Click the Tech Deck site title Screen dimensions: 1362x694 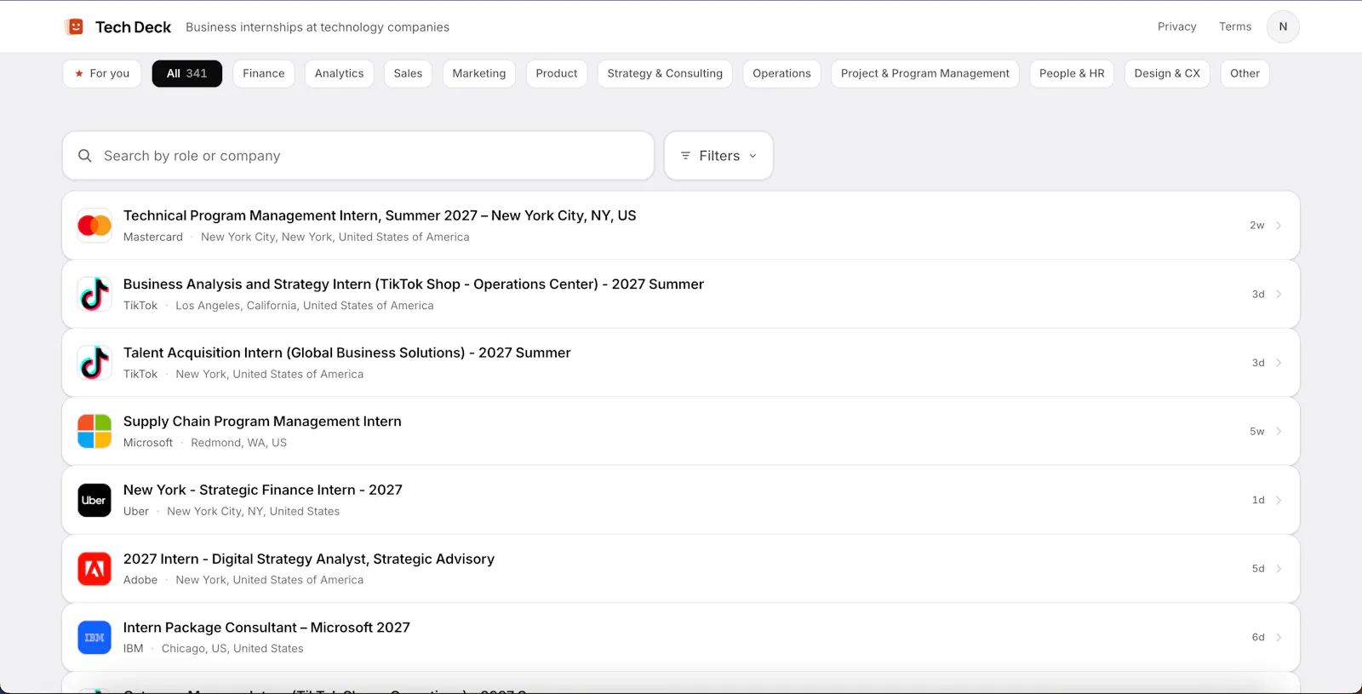pos(134,27)
